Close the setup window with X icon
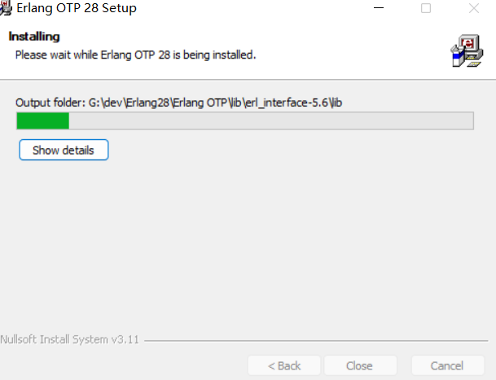496x380 pixels. tap(474, 8)
